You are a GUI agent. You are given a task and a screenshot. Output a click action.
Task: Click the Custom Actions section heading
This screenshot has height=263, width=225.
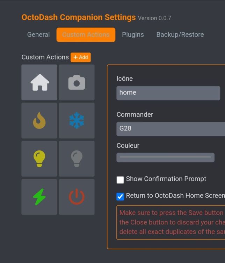(x=45, y=57)
